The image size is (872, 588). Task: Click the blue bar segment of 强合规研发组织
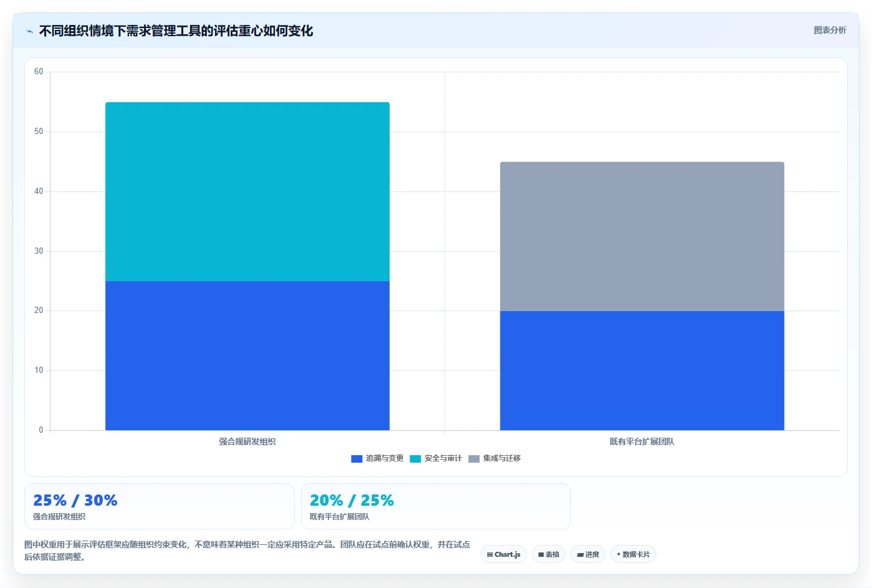coord(247,355)
